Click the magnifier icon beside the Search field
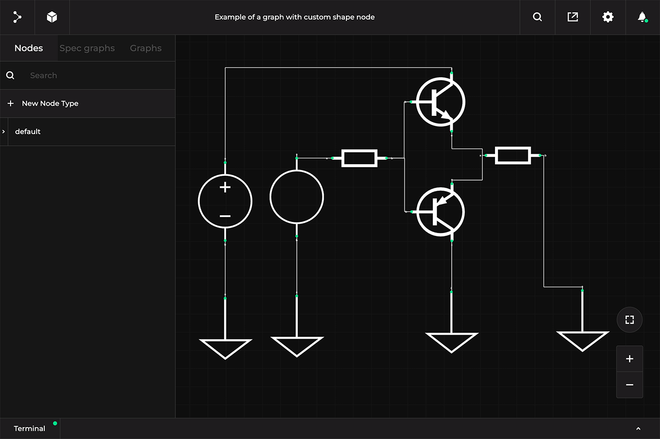Screen dimensions: 660x439 pyautogui.click(x=10, y=75)
